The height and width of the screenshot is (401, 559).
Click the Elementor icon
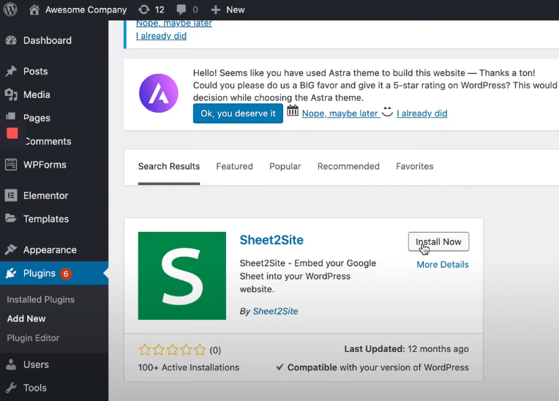point(11,195)
